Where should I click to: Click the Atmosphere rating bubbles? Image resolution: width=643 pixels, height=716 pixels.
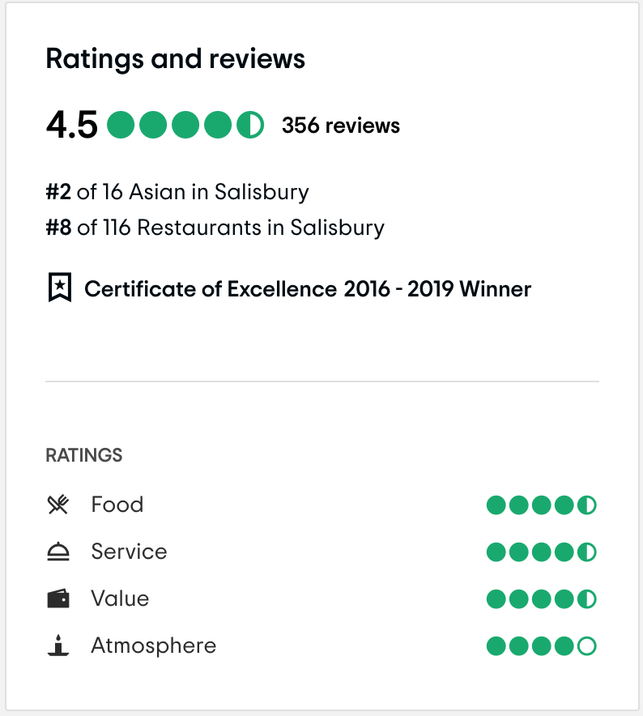pos(541,647)
